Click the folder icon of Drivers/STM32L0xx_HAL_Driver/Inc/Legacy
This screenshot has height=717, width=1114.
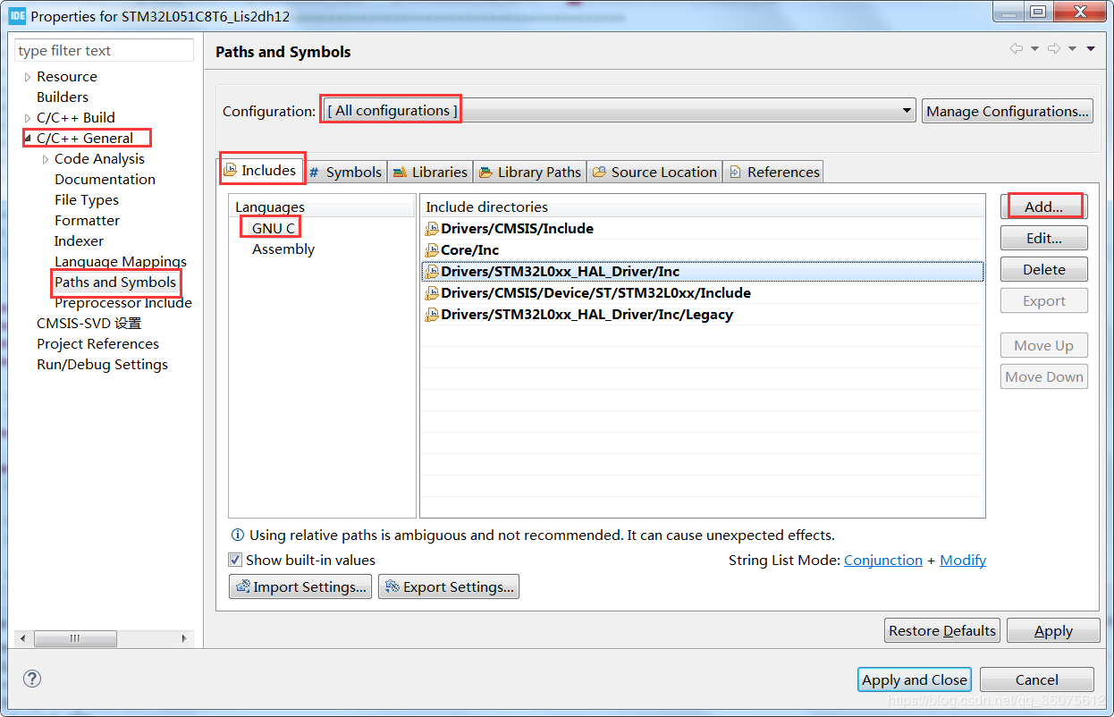(432, 315)
